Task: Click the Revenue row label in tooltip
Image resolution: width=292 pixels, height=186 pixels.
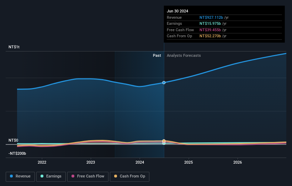Action: (x=174, y=17)
